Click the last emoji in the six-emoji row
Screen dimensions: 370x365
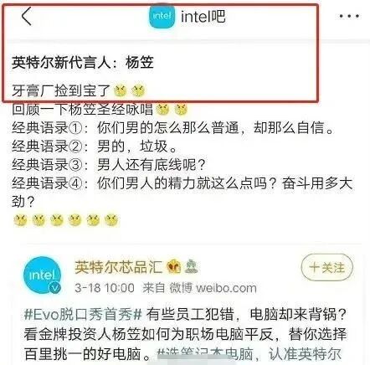pos(111,220)
